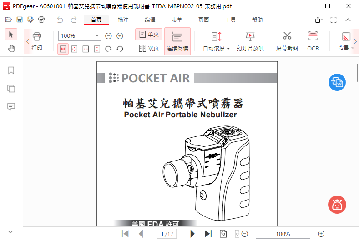
Task: Start 幻灯片放映 slideshow
Action: click(x=250, y=41)
